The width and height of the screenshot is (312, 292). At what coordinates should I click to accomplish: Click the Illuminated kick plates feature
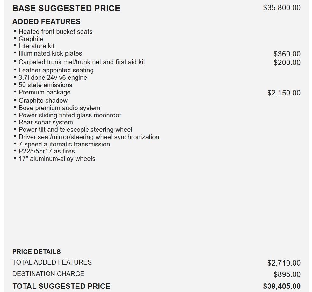(x=50, y=53)
